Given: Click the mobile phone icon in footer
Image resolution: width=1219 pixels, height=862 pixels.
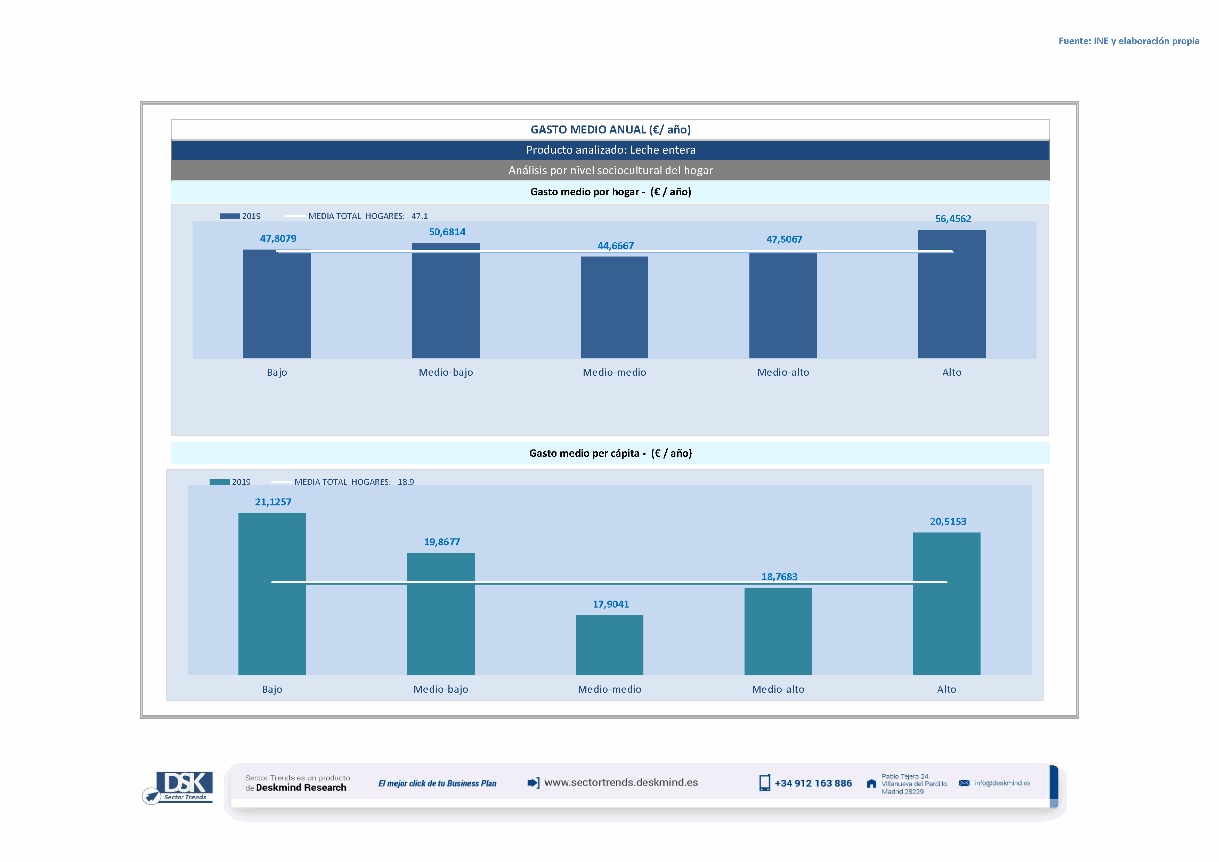Looking at the screenshot, I should [x=765, y=783].
